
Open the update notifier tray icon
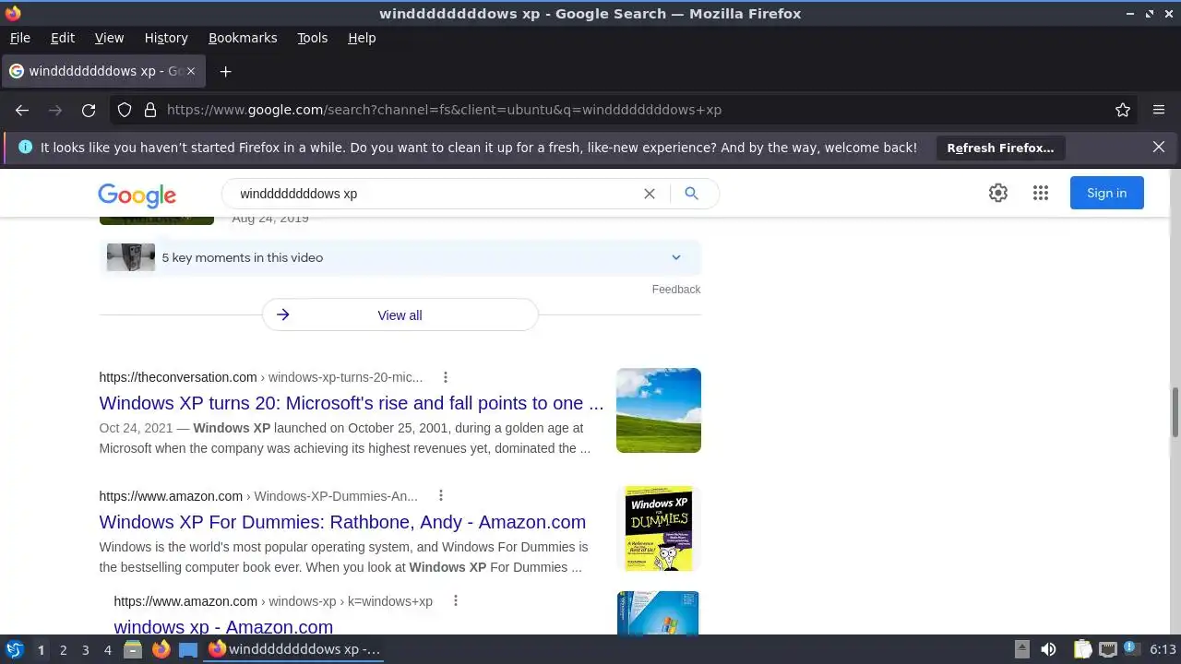[1130, 648]
